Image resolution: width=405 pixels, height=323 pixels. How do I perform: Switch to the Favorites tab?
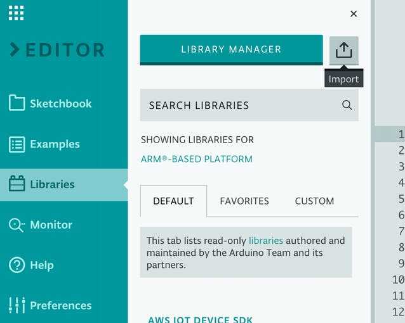[x=244, y=201]
